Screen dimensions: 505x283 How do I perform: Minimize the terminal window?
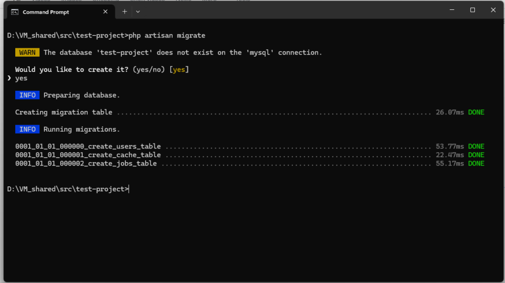[x=452, y=10]
